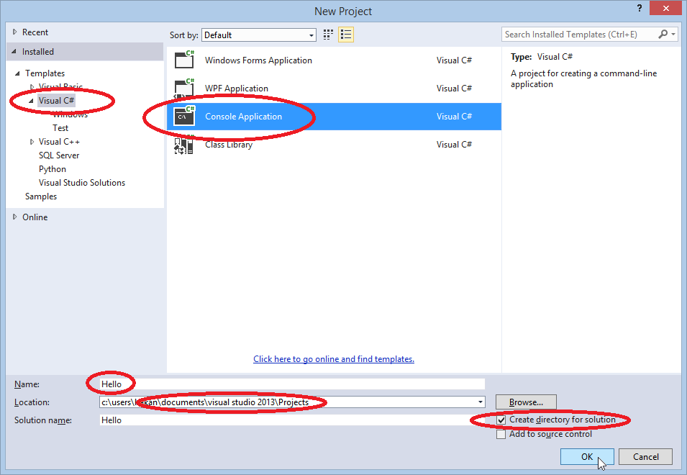Click the Recent section label
This screenshot has width=687, height=475.
[x=35, y=32]
